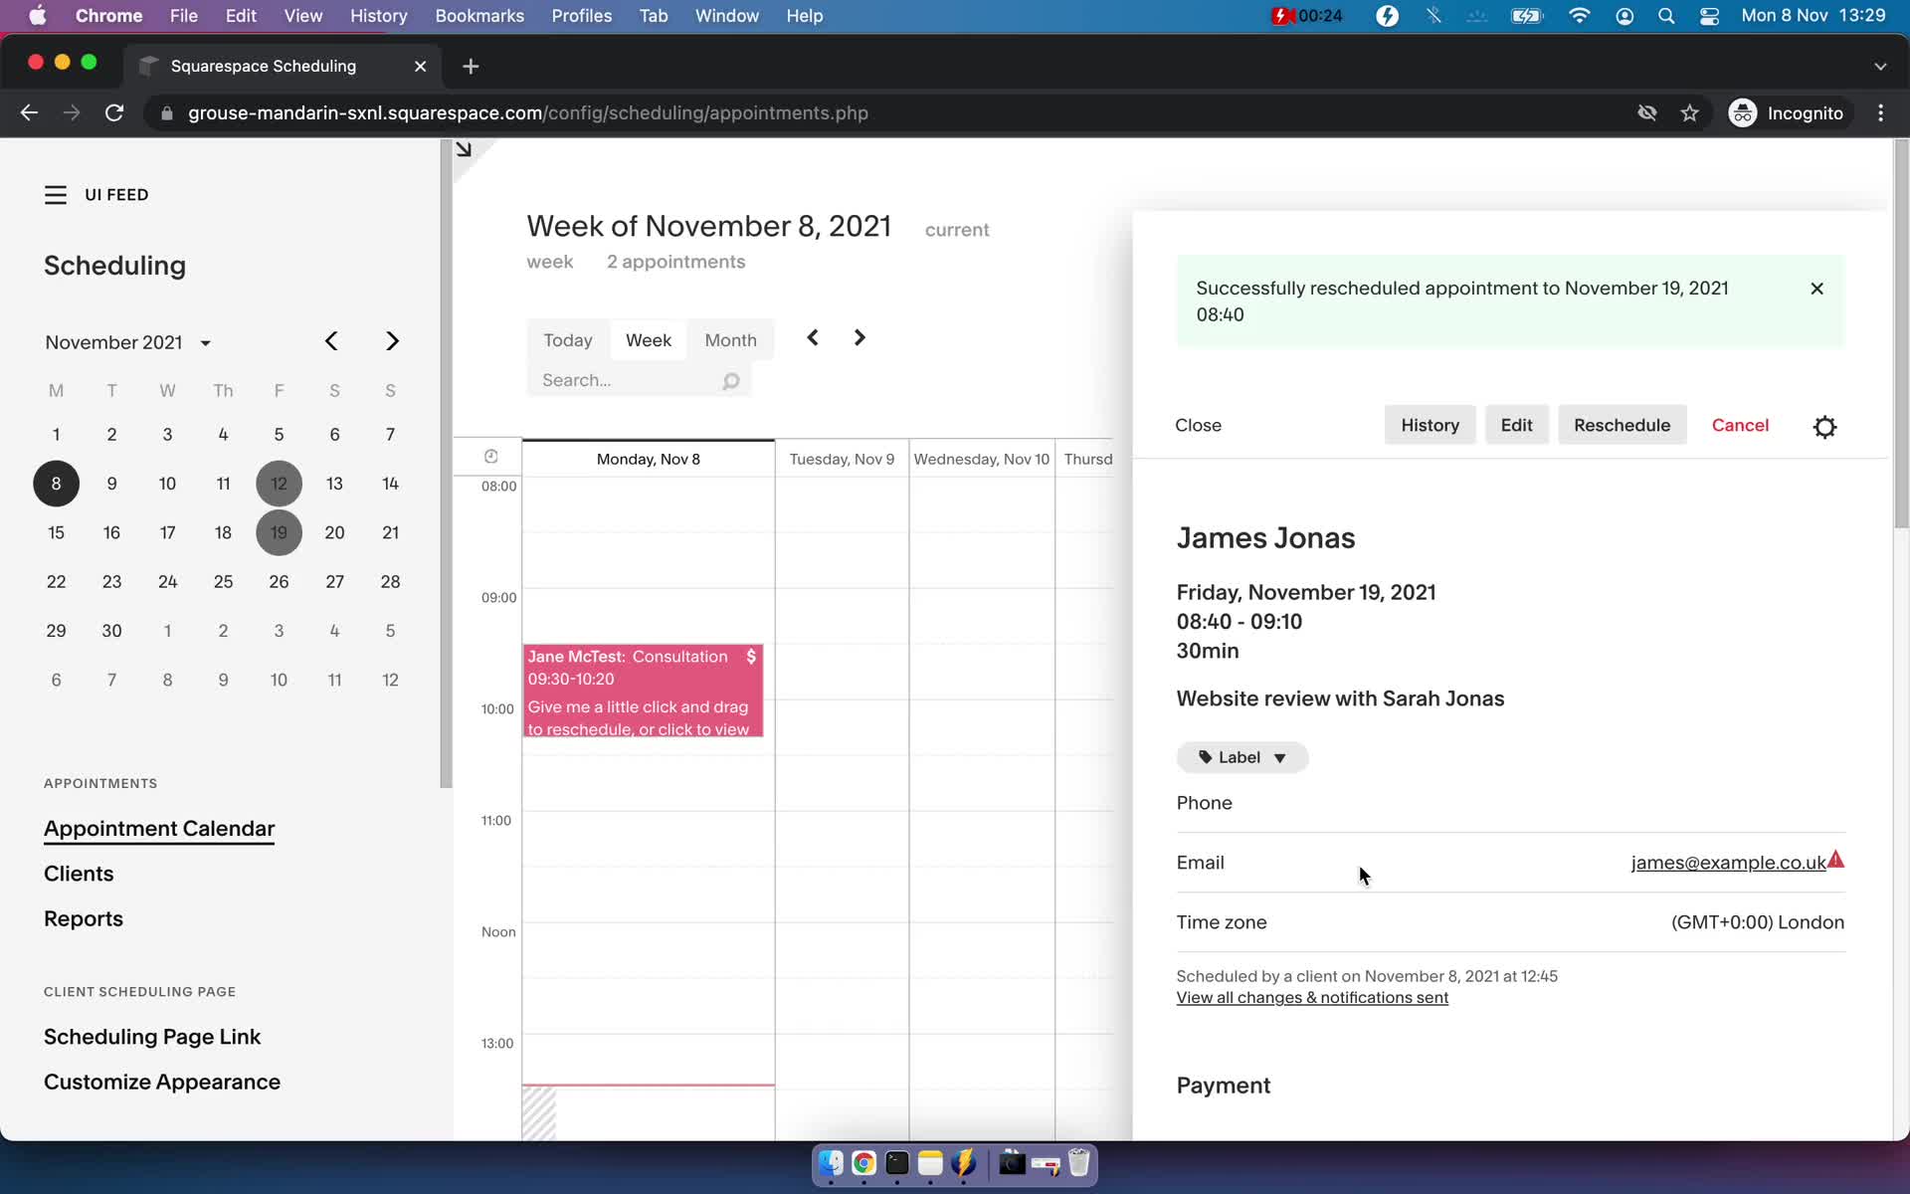Open Finder from the dock
1910x1194 pixels.
coord(831,1163)
